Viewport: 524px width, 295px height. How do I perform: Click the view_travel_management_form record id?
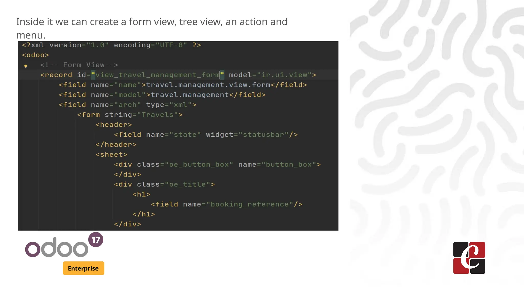pyautogui.click(x=157, y=75)
